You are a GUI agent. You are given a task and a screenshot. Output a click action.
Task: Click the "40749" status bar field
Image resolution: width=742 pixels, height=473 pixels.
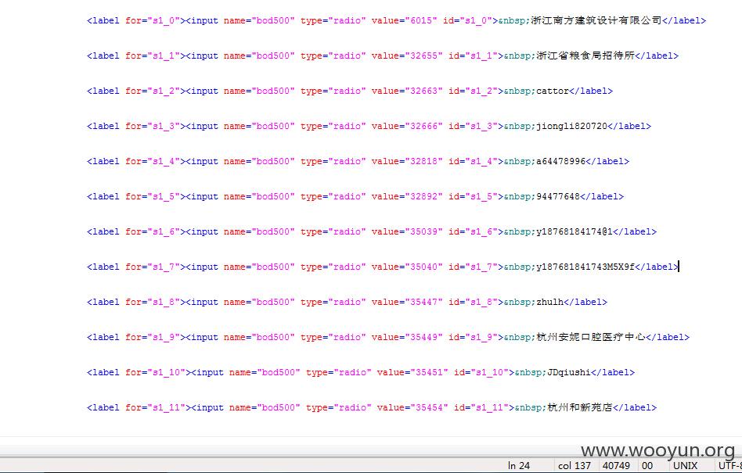tap(616, 465)
